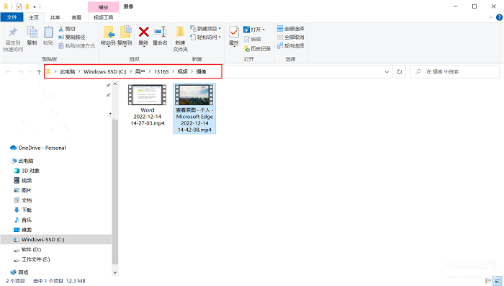Click the pink Play contextual tab

point(104,6)
